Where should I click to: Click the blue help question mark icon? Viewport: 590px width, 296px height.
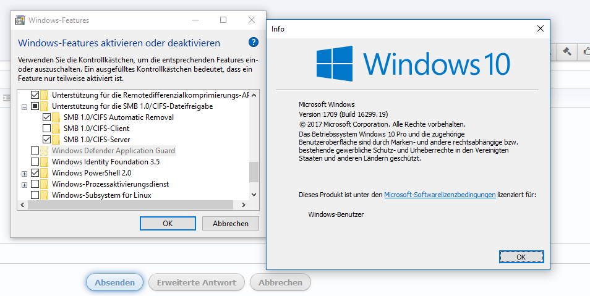coord(254,42)
